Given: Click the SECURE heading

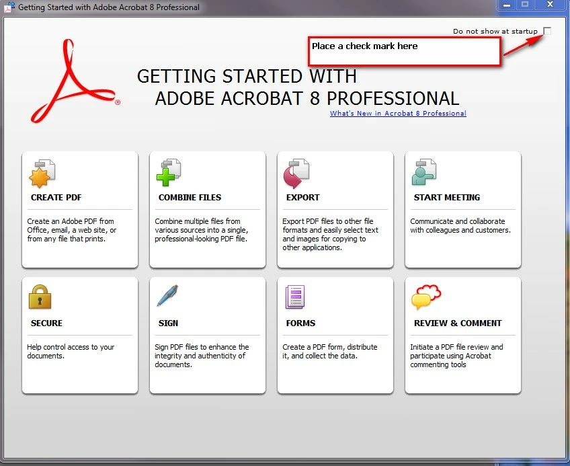Looking at the screenshot, I should (x=46, y=323).
